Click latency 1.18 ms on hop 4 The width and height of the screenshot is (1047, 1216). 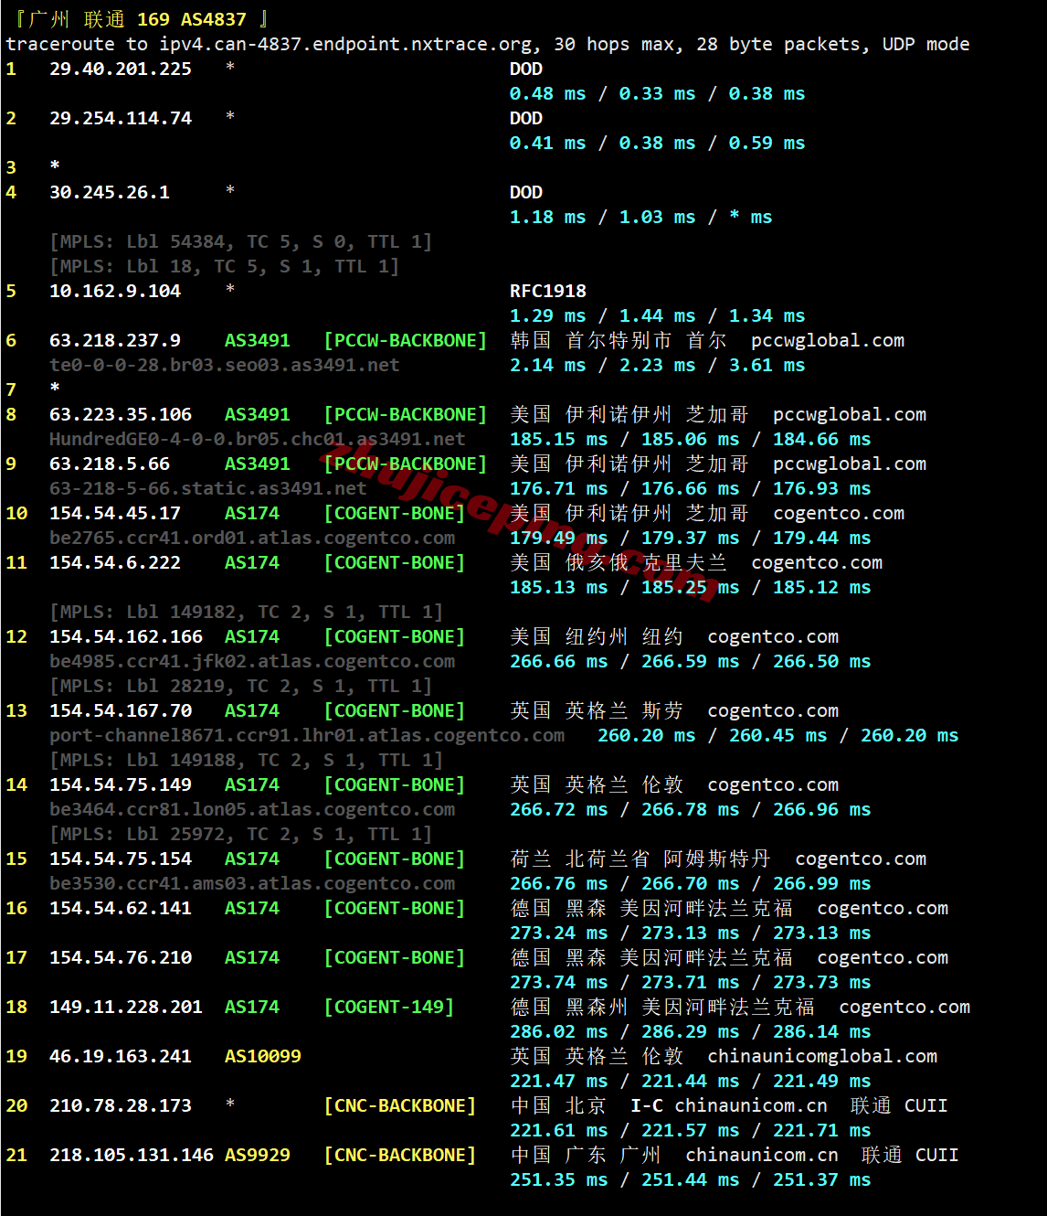tap(547, 217)
